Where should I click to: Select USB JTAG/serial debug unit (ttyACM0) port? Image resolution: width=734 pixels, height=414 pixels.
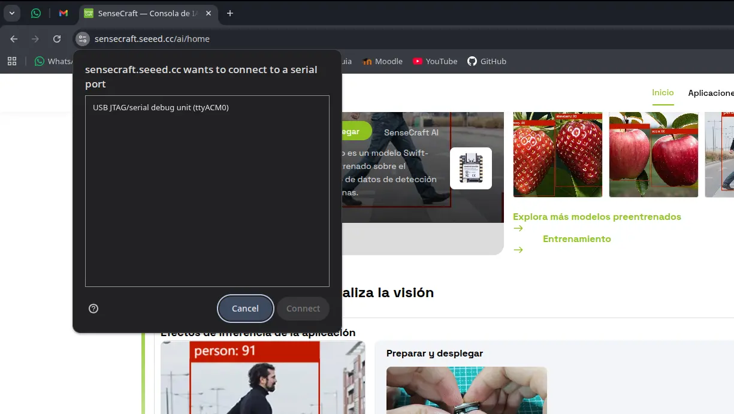207,108
